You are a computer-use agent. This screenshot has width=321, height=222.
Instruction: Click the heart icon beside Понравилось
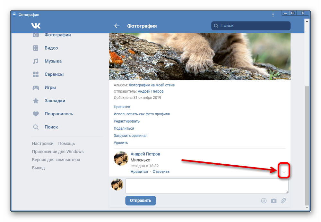coord(36,114)
